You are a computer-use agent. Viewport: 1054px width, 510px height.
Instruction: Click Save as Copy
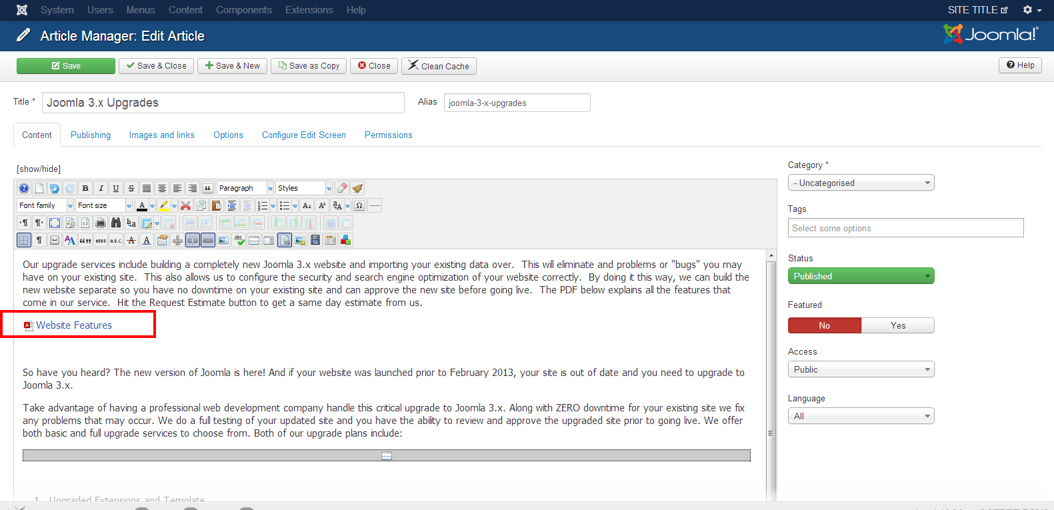tap(309, 66)
